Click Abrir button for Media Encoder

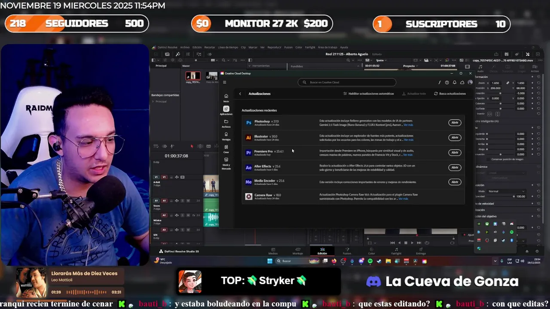click(x=455, y=182)
